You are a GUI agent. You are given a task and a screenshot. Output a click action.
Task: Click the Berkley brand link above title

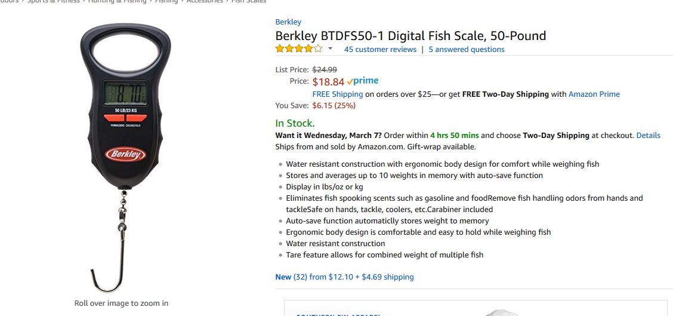(x=288, y=22)
